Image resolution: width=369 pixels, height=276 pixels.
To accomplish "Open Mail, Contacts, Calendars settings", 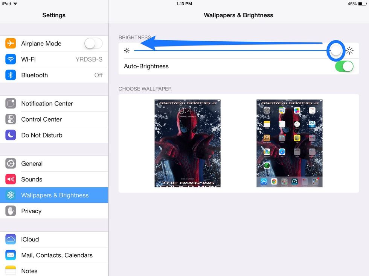I will tap(56, 255).
